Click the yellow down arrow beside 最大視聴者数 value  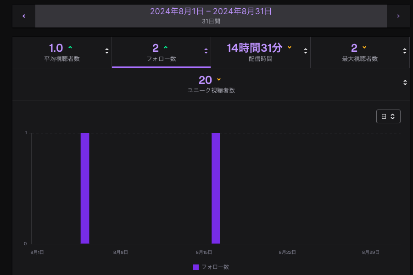pyautogui.click(x=364, y=47)
